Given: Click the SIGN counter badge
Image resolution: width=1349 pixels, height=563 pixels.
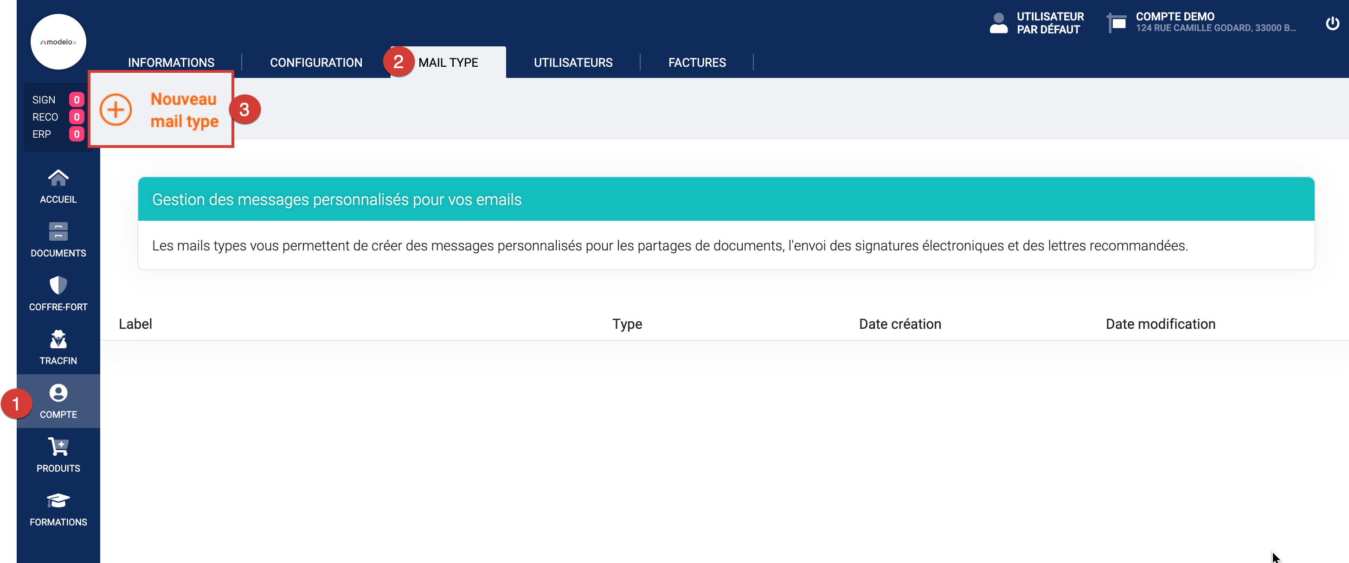Looking at the screenshot, I should click(x=77, y=100).
